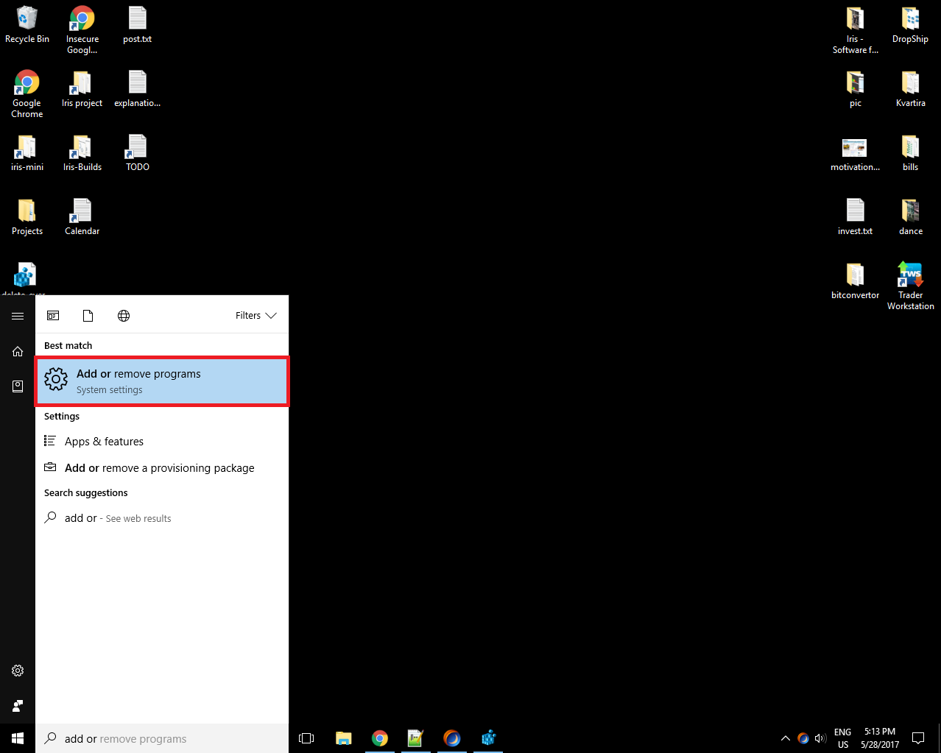941x753 pixels.
Task: Select the Projects folder icon
Action: 27,217
